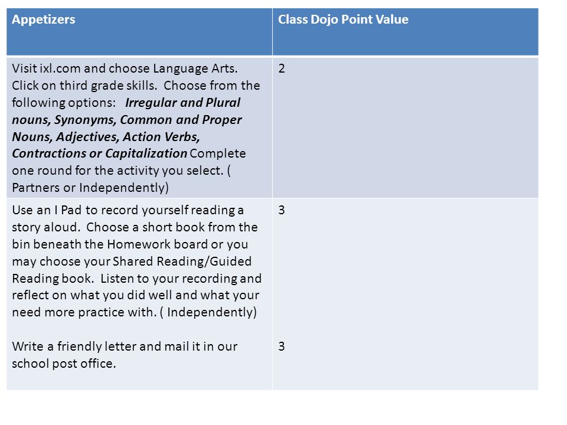Click the text school post office
This screenshot has height=425, width=567.
click(x=64, y=363)
